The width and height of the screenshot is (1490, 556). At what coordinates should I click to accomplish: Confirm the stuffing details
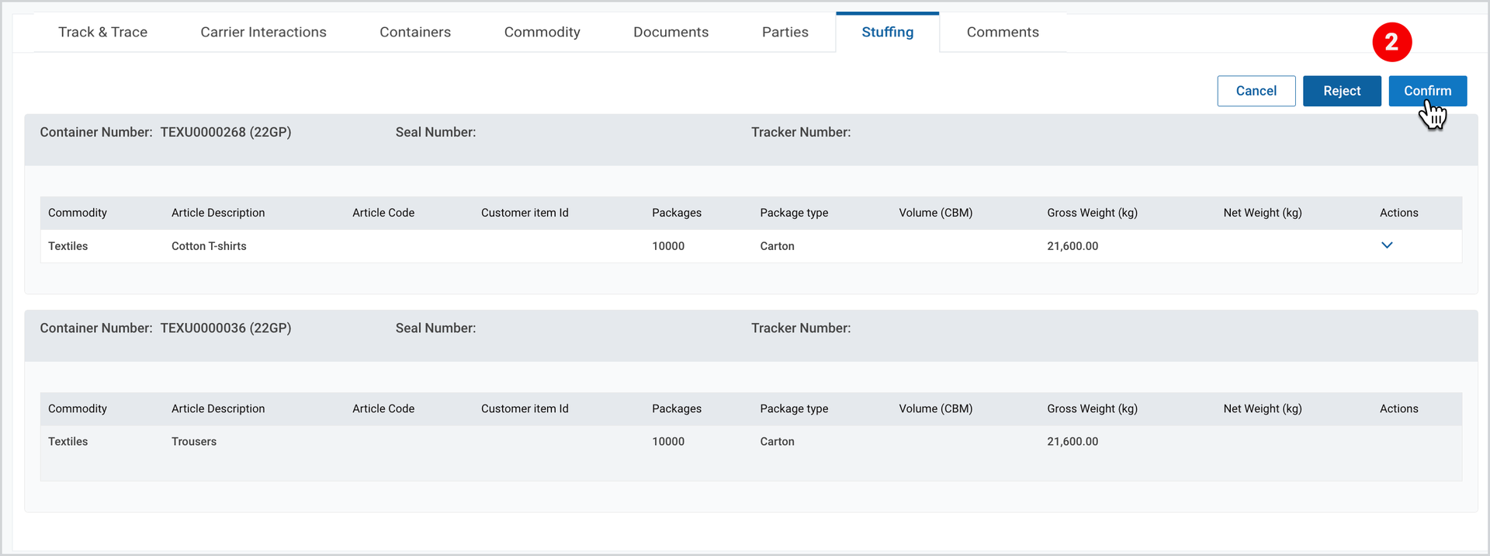tap(1427, 91)
